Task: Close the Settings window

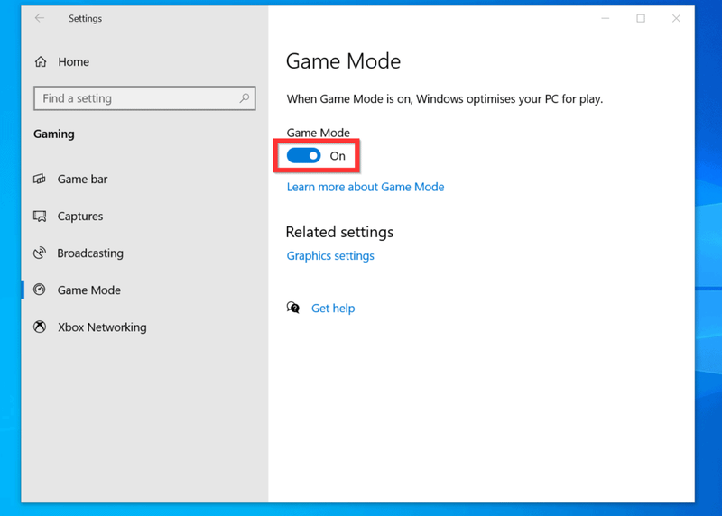Action: (x=676, y=18)
